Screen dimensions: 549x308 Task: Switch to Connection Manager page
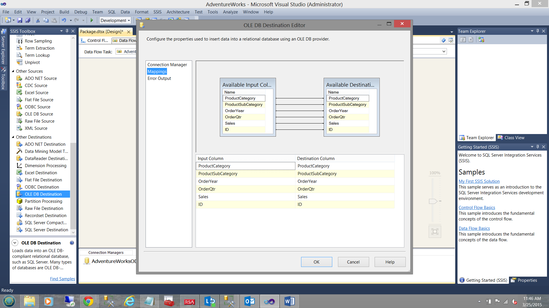point(167,65)
